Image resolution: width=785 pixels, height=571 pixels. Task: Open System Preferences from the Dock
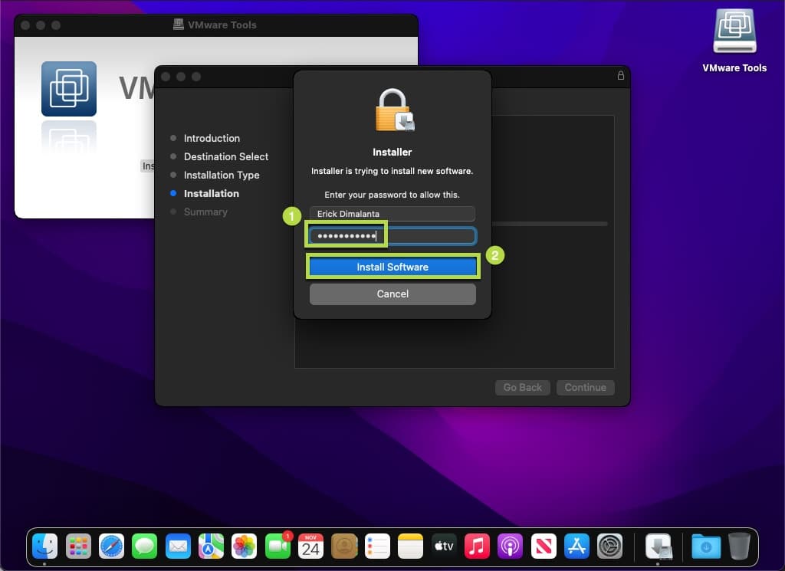tap(609, 546)
